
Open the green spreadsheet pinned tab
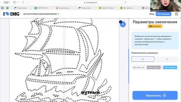(7, 8)
